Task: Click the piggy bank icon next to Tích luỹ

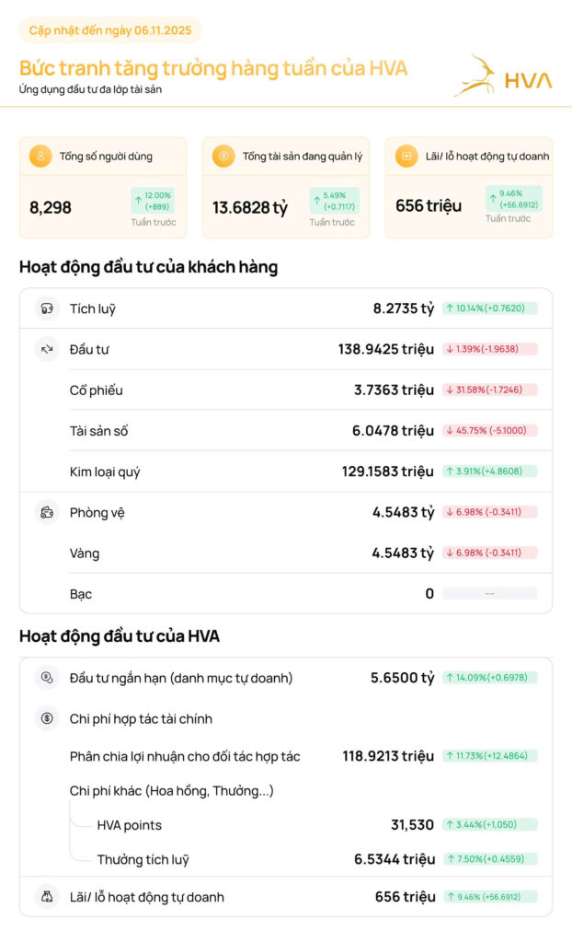Action: click(47, 309)
